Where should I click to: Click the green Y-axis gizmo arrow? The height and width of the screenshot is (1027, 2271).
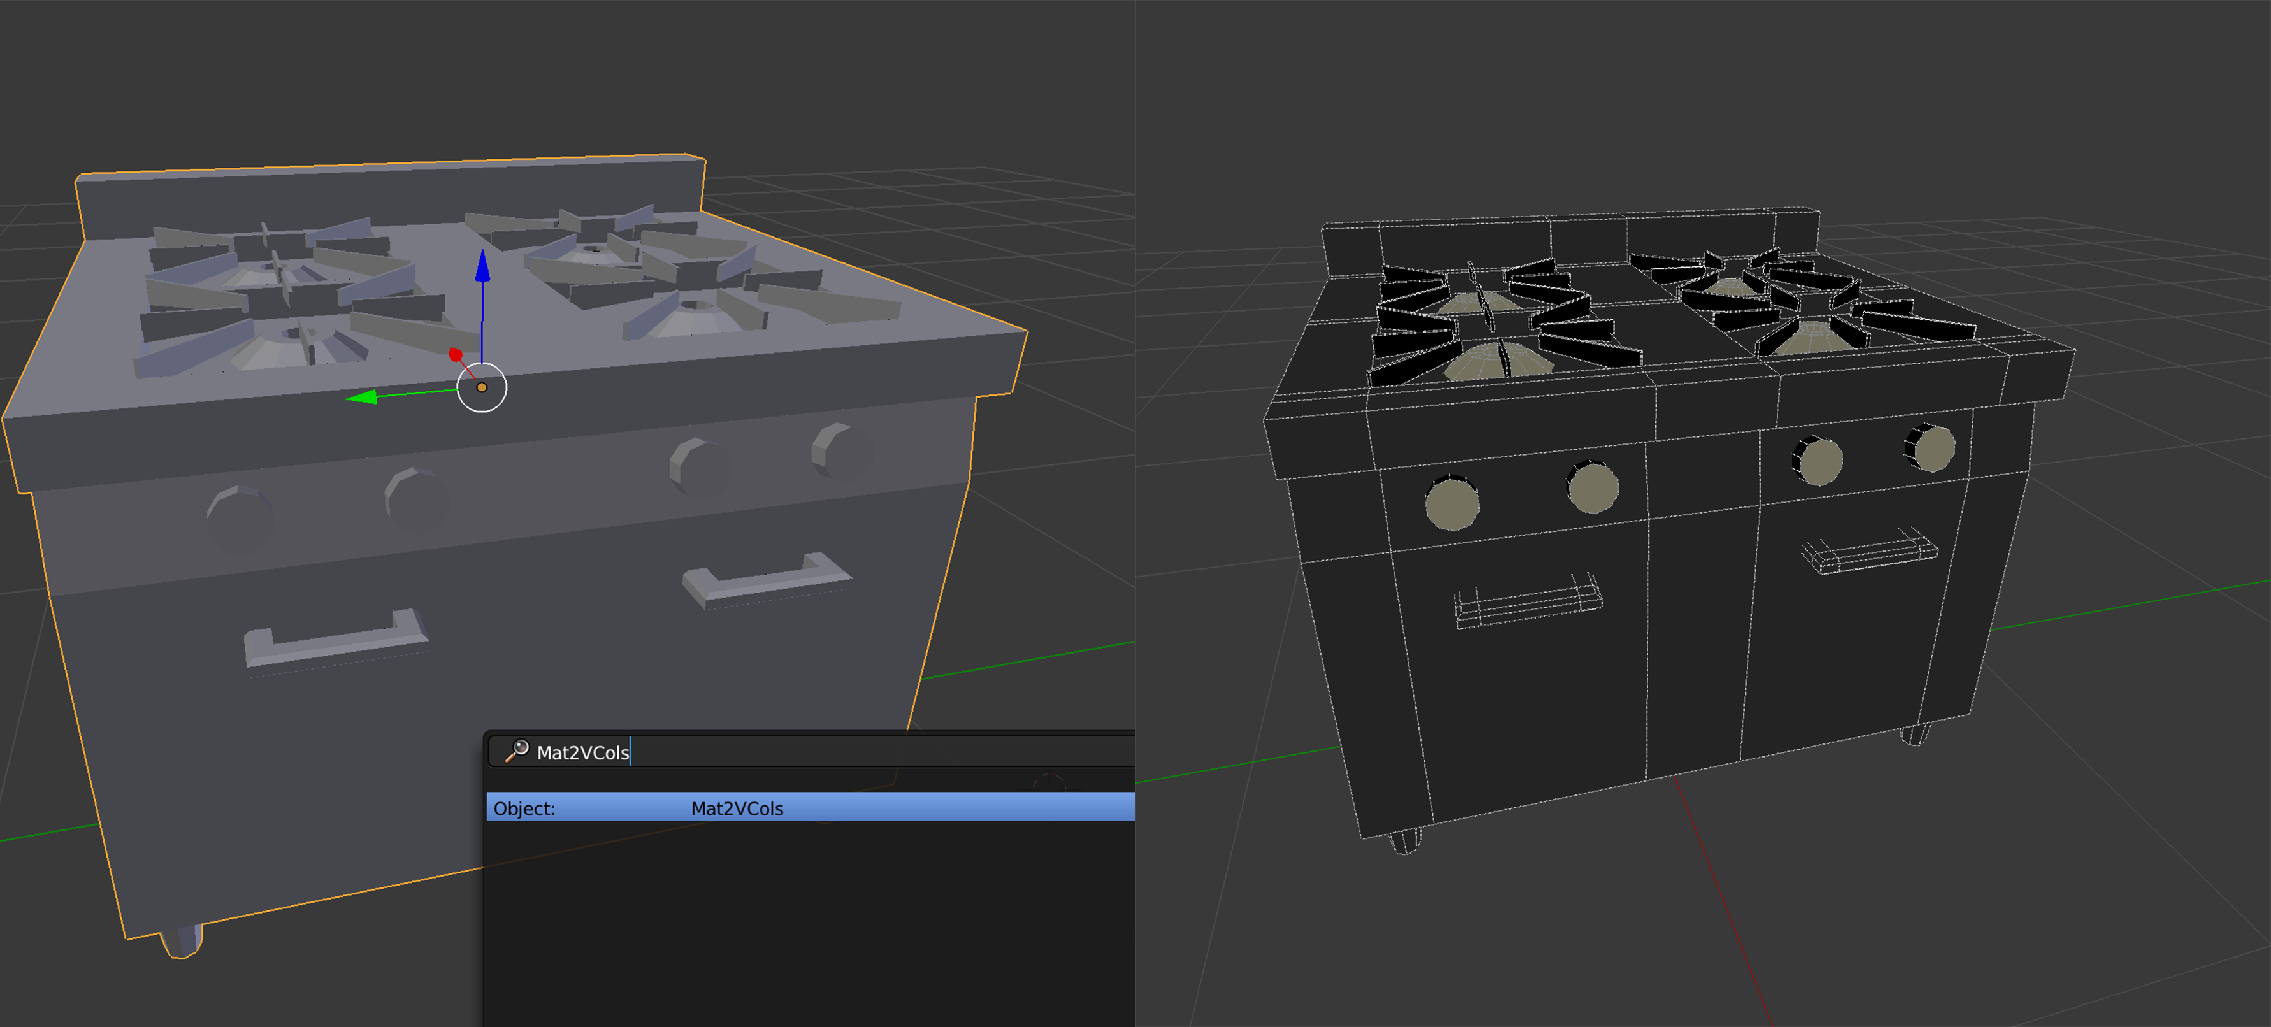tap(363, 398)
